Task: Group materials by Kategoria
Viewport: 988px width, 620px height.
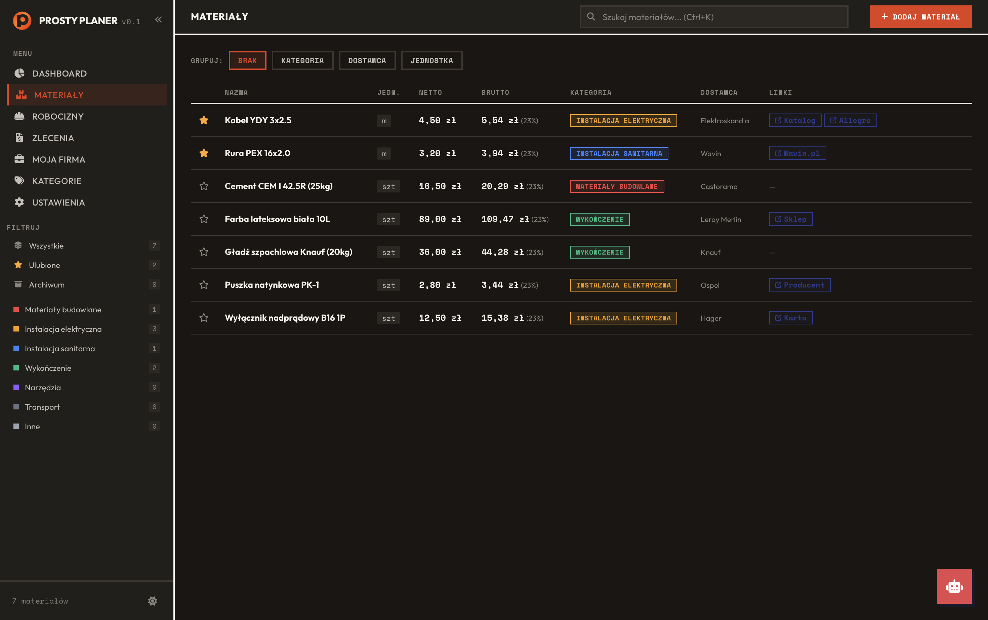Action: click(302, 61)
